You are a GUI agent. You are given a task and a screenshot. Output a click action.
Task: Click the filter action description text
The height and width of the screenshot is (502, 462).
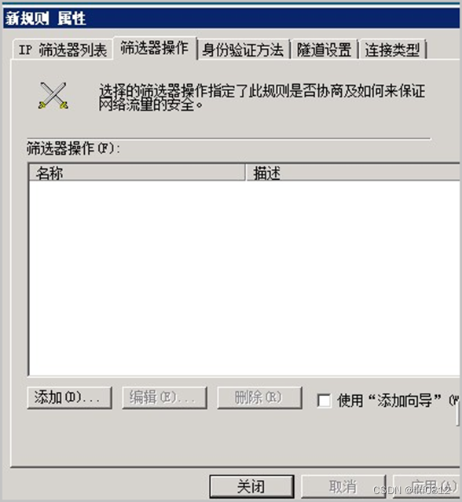pyautogui.click(x=262, y=97)
